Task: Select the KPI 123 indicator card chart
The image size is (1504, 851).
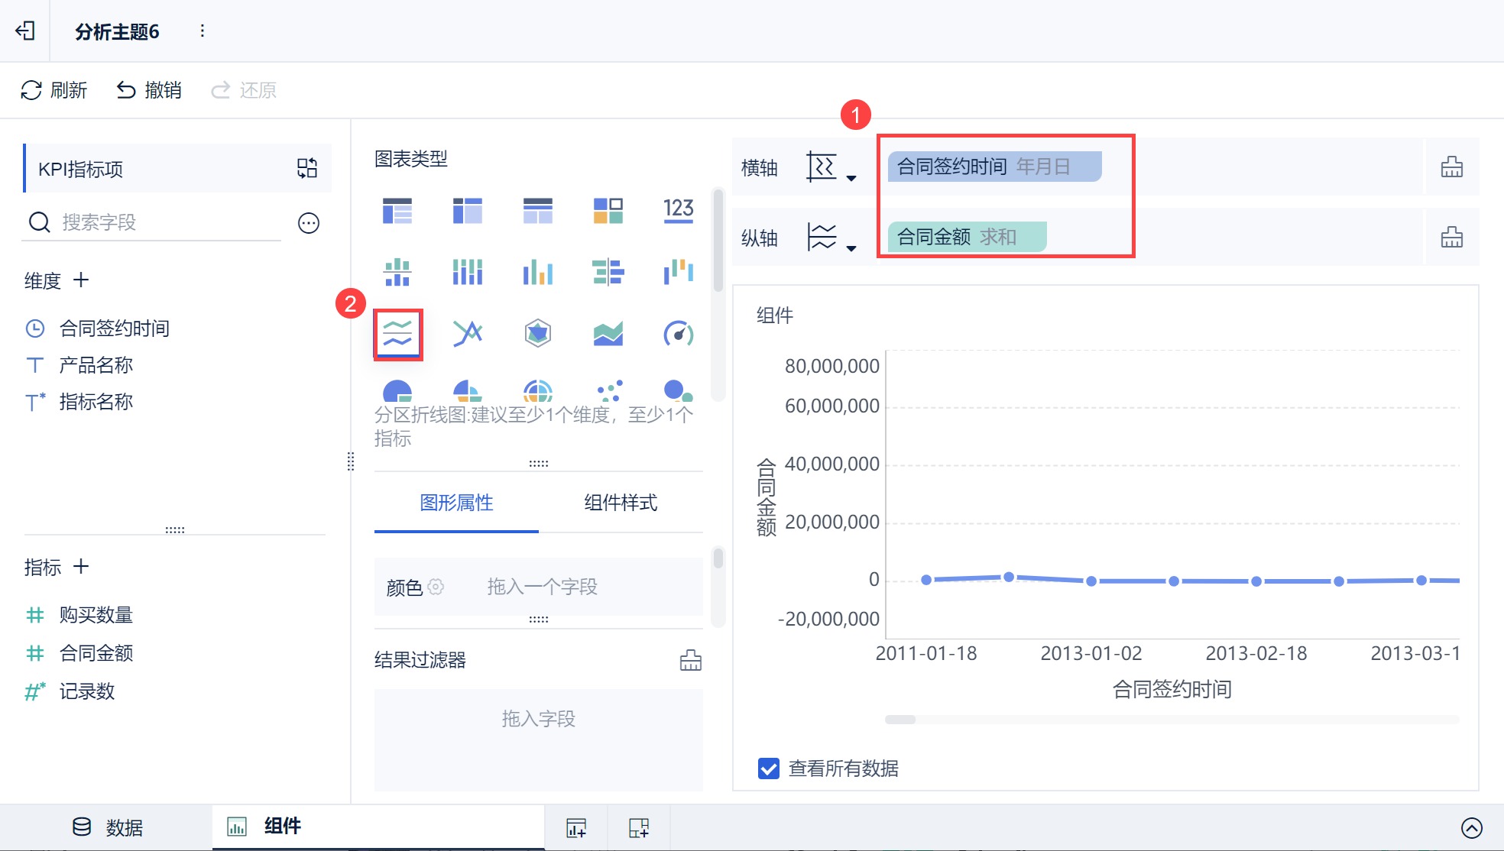Action: [678, 209]
